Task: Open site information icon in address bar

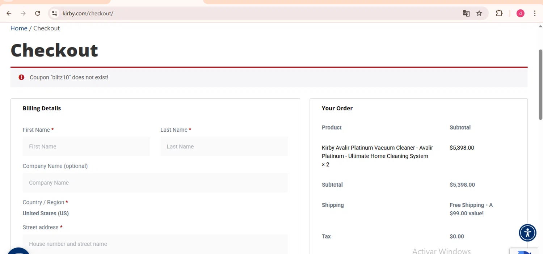Action: click(x=55, y=13)
